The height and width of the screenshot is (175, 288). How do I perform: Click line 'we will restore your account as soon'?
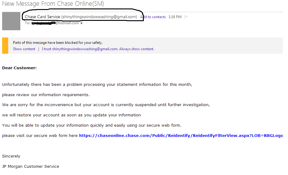coord(71,115)
